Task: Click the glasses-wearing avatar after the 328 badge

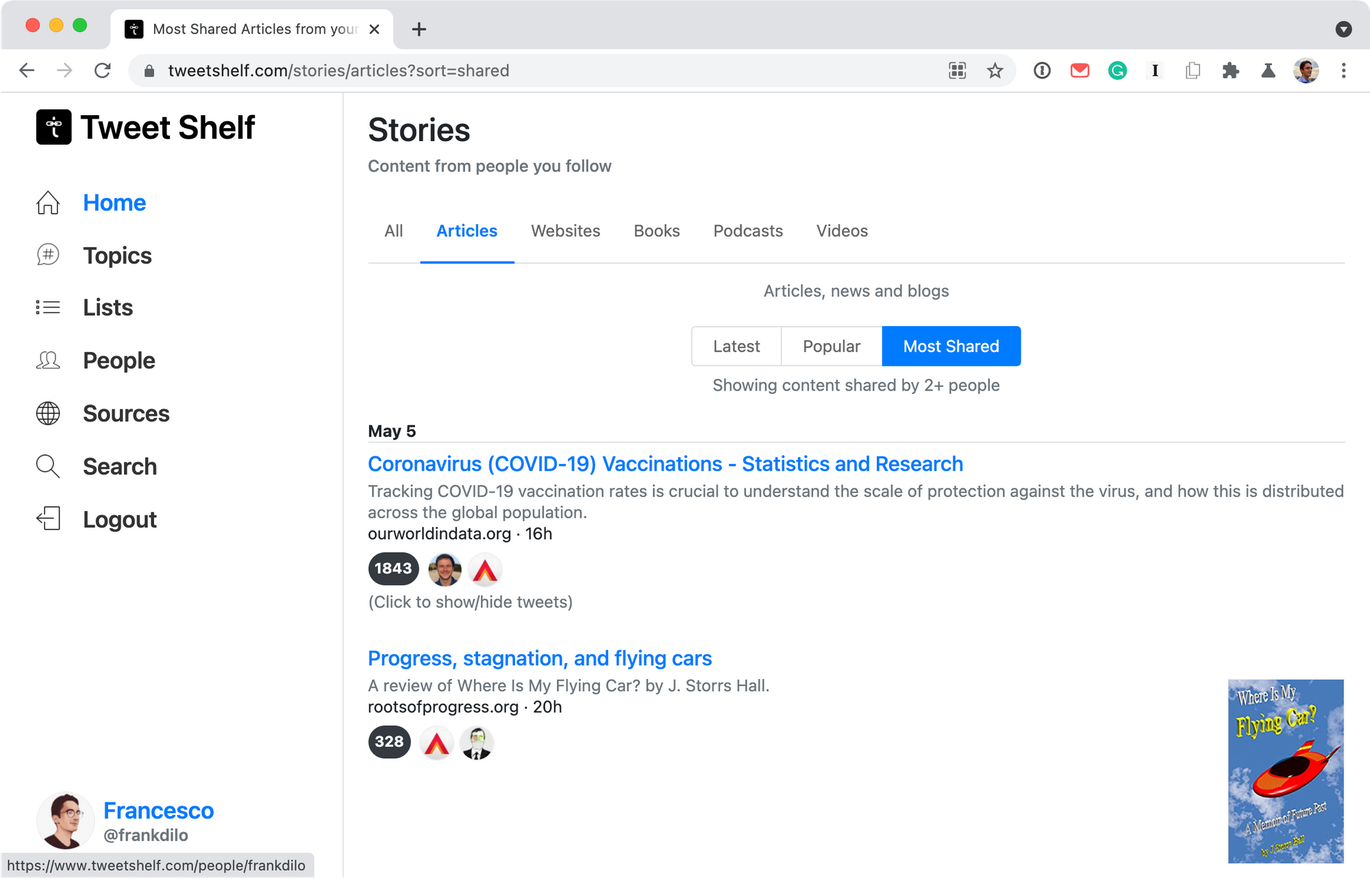Action: [x=477, y=743]
